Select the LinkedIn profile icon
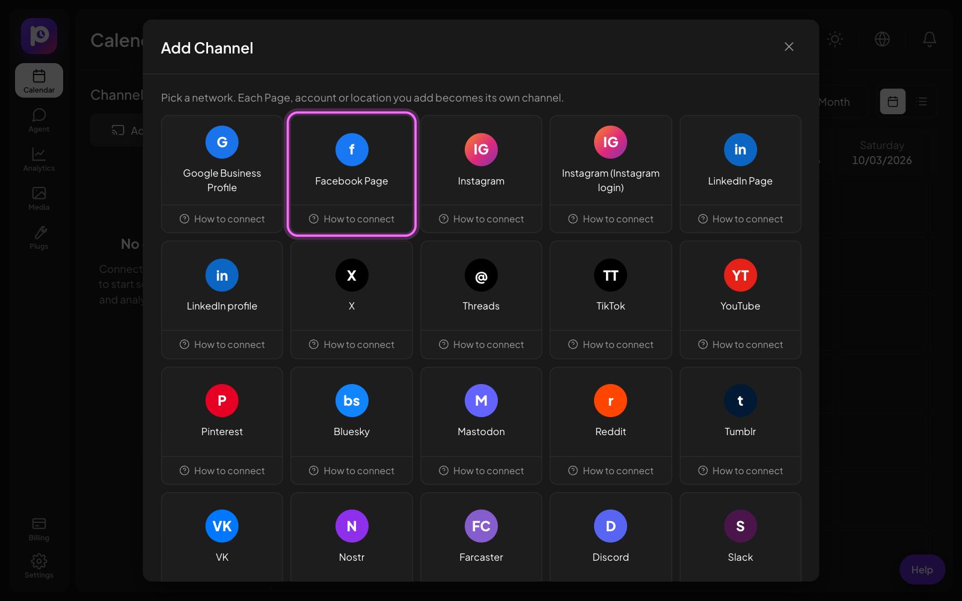 (222, 275)
